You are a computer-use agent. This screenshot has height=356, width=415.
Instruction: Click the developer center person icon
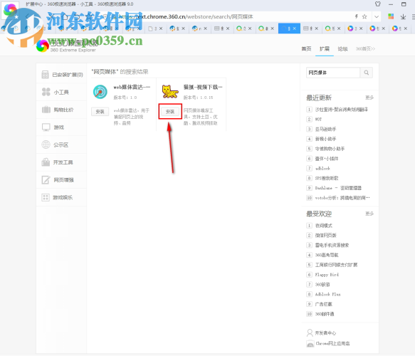click(x=310, y=333)
